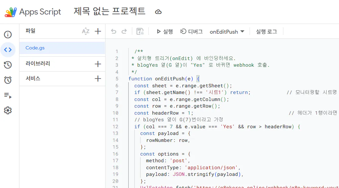This screenshot has height=188, width=339.
Task: Open project history icon in sidebar
Action: [8, 65]
